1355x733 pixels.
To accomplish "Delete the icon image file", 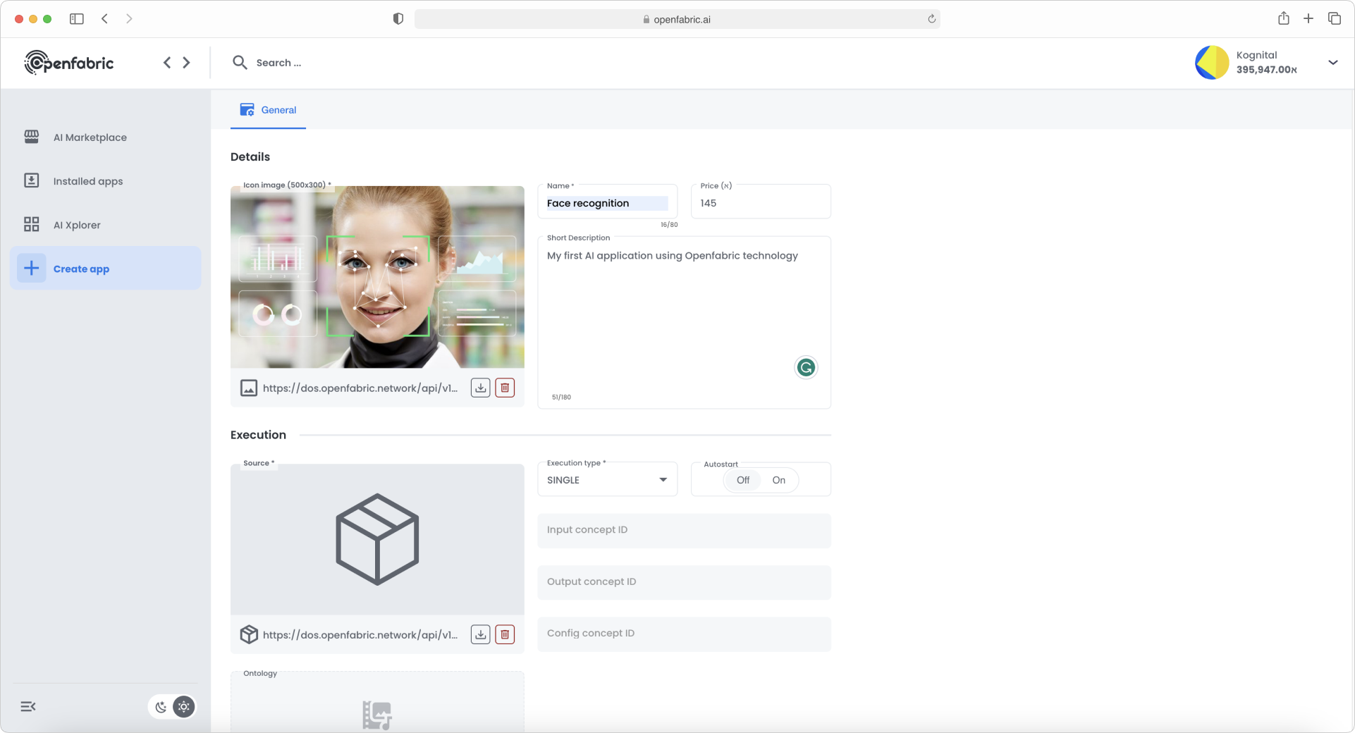I will 505,388.
